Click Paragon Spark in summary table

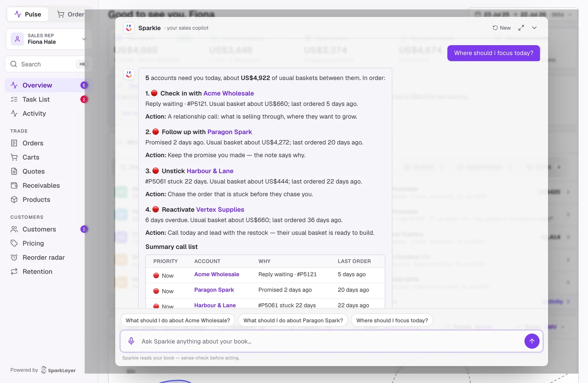[214, 290]
